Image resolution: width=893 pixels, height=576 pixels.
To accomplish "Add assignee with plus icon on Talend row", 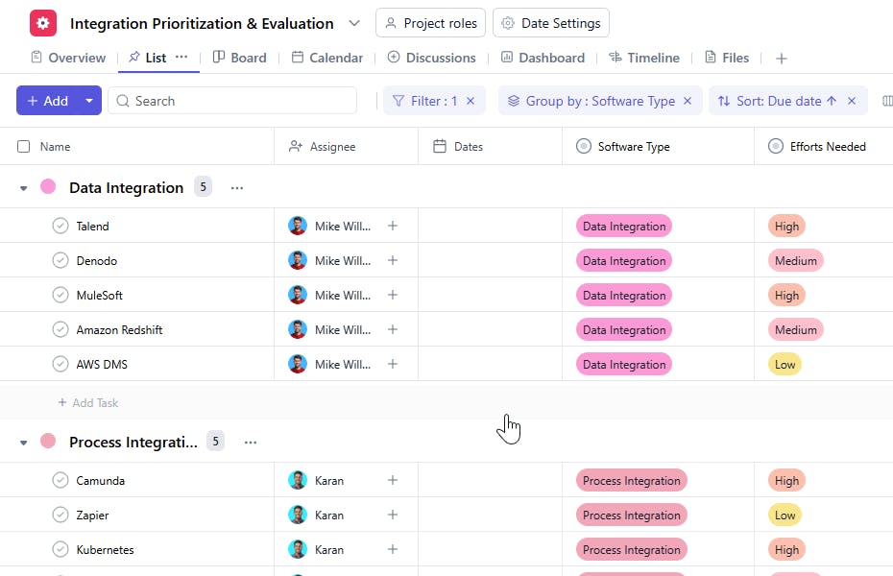I will point(393,227).
